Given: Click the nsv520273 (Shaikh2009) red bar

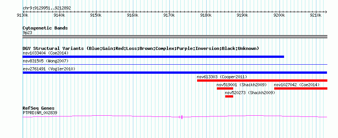Looking at the screenshot, I should pos(229,96).
